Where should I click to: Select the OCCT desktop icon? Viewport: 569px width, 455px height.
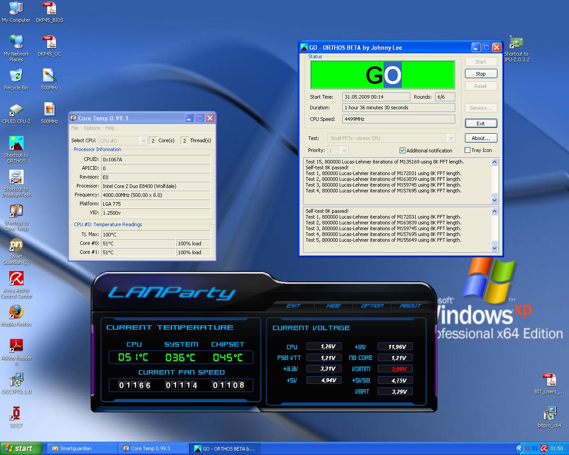click(x=16, y=417)
